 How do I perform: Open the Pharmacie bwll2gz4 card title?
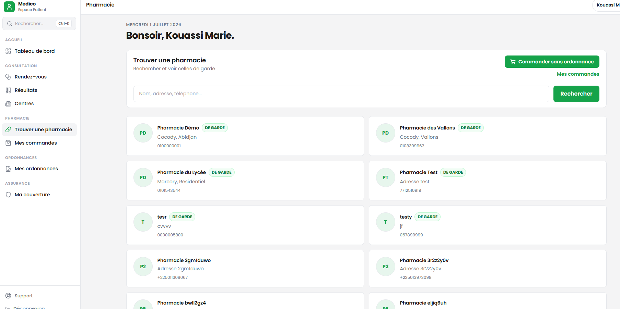(x=182, y=303)
